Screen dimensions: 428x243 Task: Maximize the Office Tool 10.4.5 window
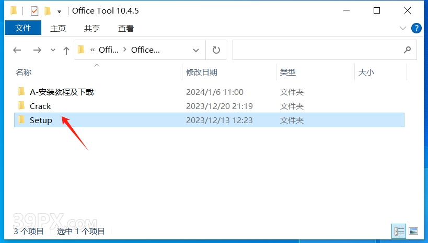(377, 10)
